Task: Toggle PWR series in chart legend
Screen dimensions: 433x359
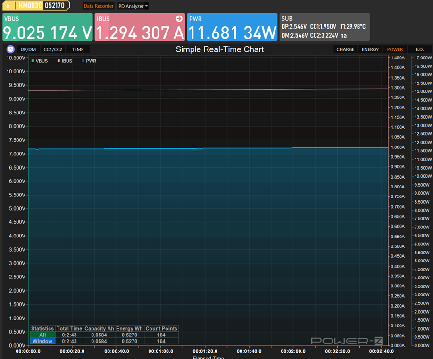Action: point(89,61)
